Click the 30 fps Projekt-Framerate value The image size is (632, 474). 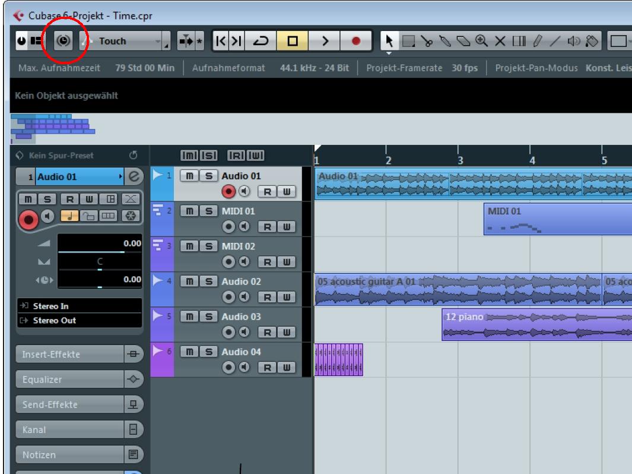(464, 68)
